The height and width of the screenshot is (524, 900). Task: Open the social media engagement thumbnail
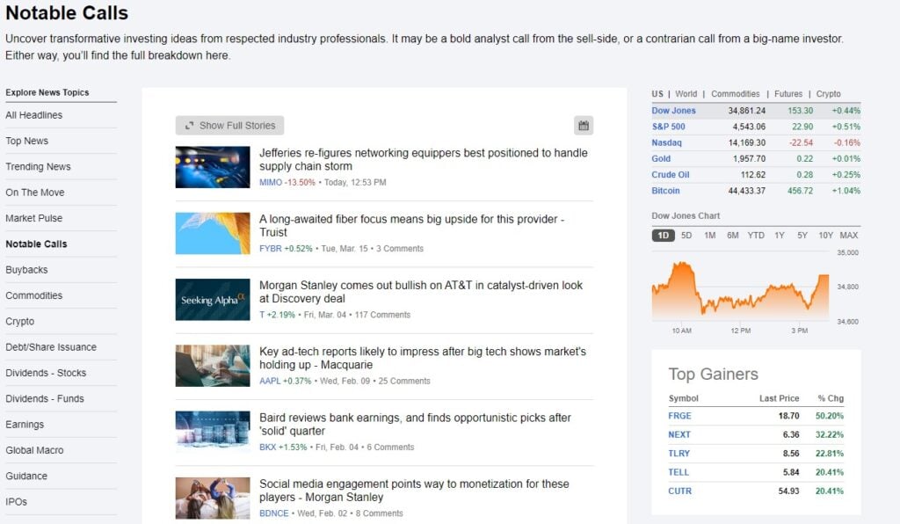pyautogui.click(x=213, y=499)
